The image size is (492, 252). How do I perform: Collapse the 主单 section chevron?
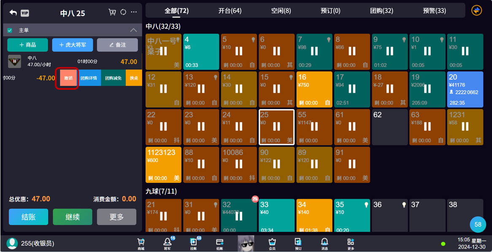[133, 30]
